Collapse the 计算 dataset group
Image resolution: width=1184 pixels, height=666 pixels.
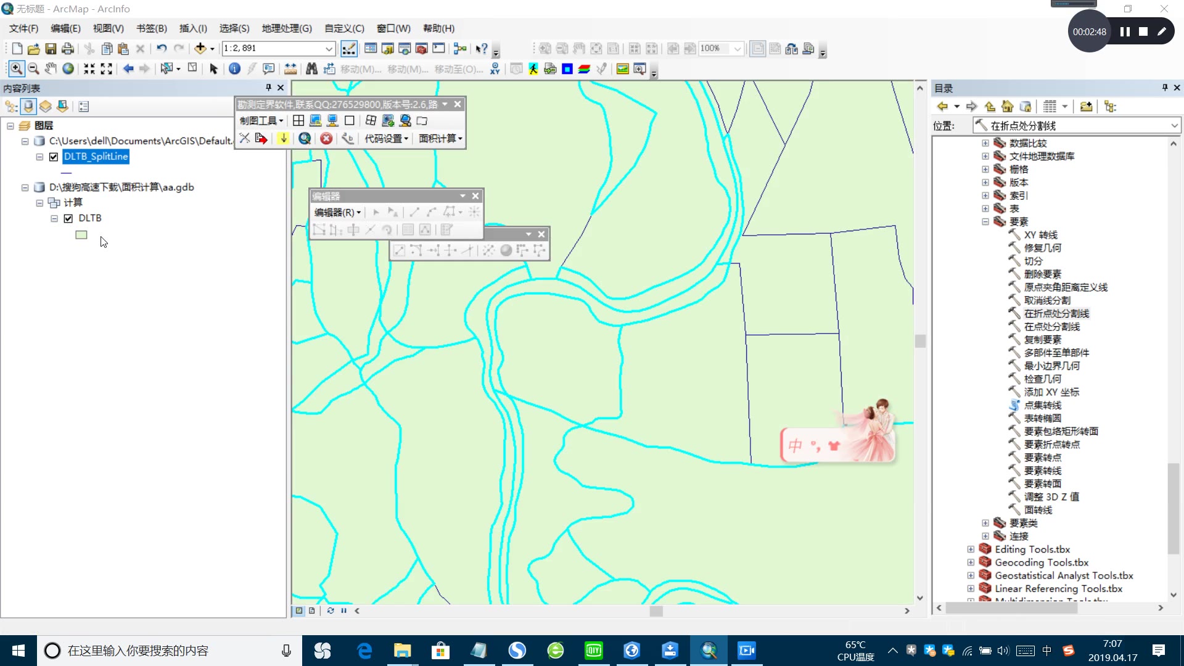pos(39,203)
